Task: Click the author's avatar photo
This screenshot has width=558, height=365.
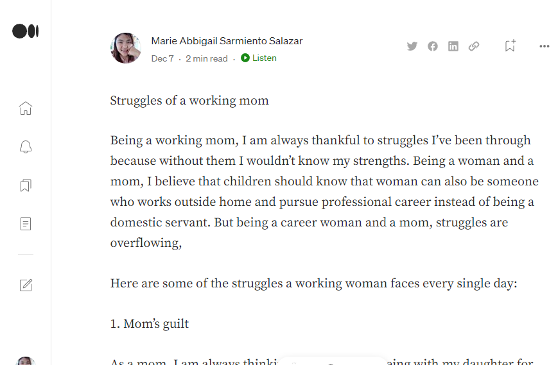Action: coord(126,48)
